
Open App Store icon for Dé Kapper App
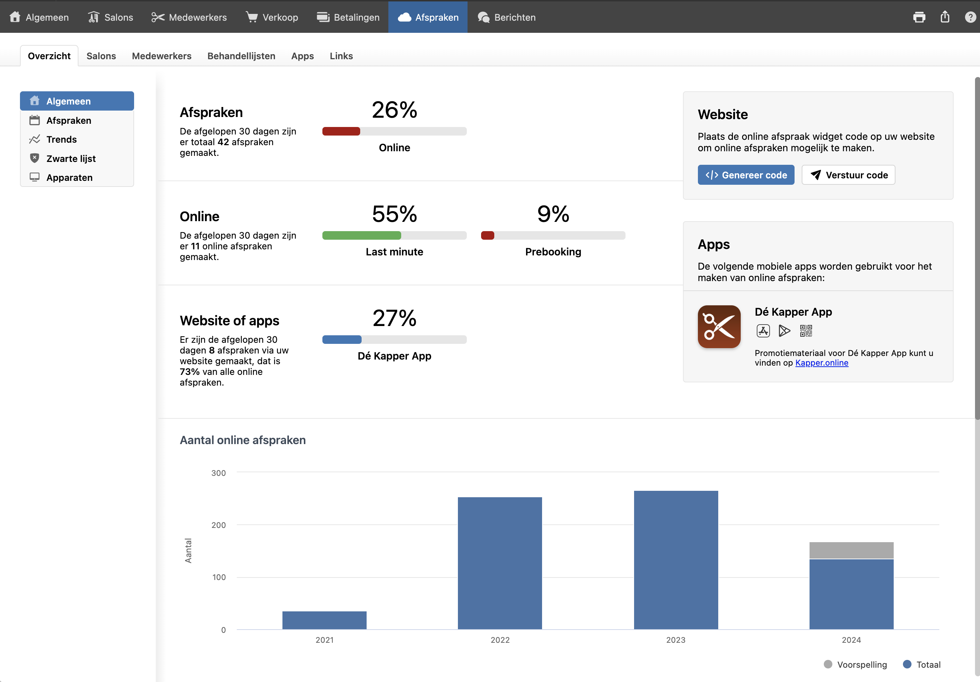(763, 331)
